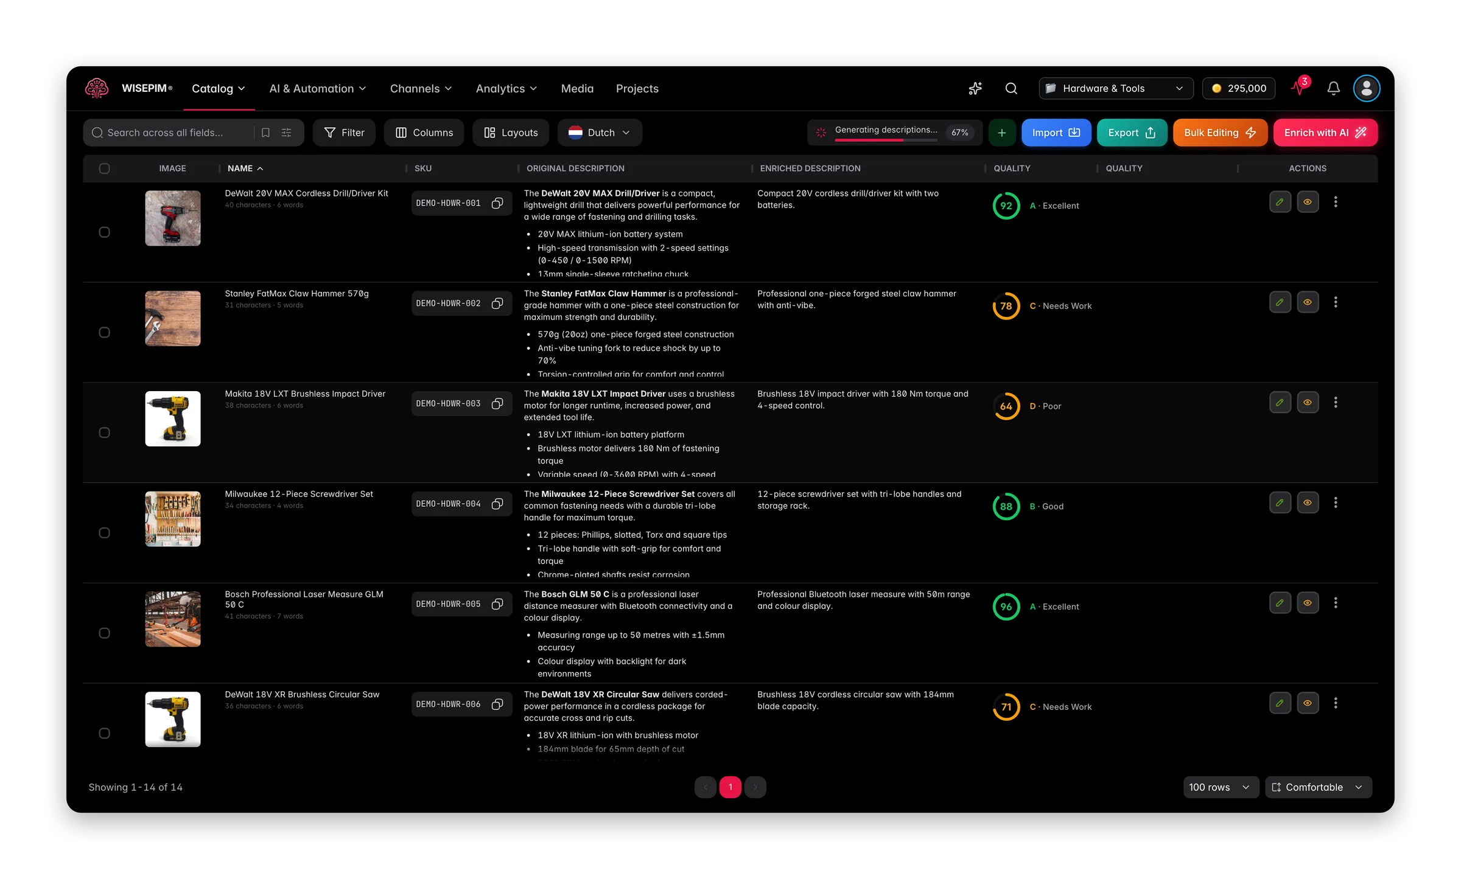This screenshot has width=1461, height=879.
Task: Open the Layouts menu
Action: click(511, 133)
